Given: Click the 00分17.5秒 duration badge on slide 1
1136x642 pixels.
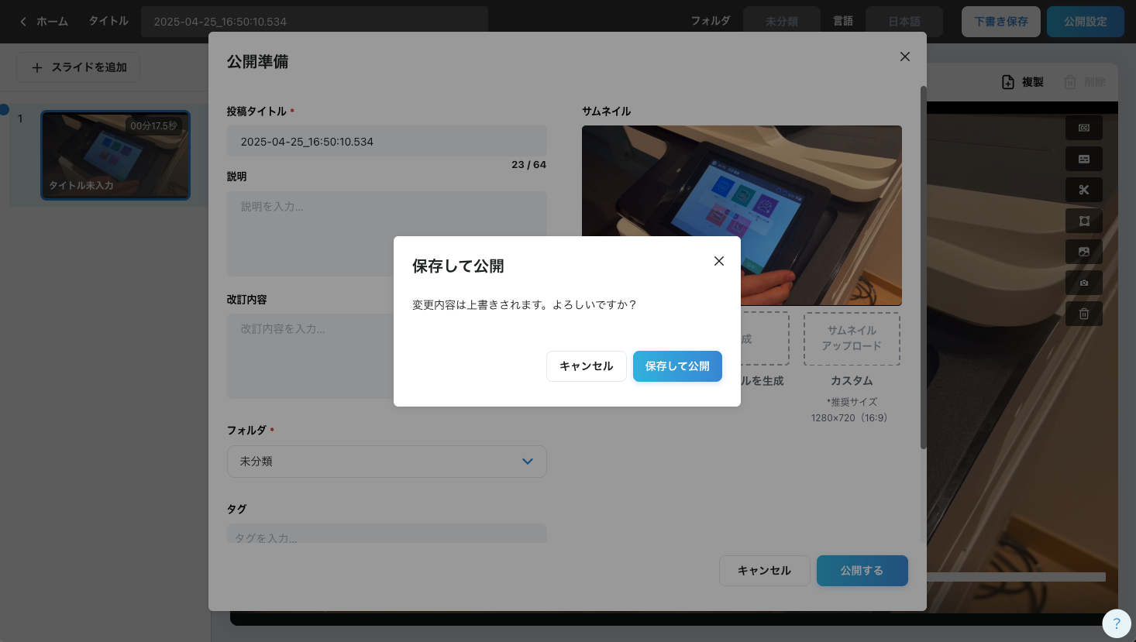Looking at the screenshot, I should tap(153, 125).
